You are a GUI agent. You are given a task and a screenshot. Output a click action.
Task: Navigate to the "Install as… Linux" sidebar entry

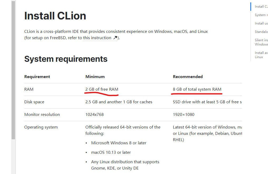[261, 55]
